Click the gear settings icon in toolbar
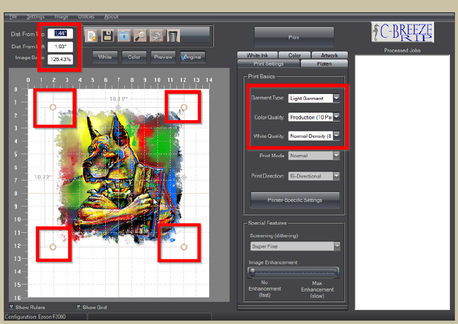 (x=156, y=36)
